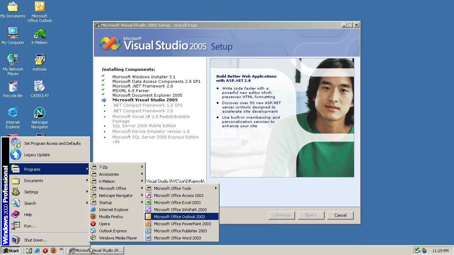This screenshot has height=255, width=454.
Task: Click the colorful shield tray icon
Action: [424, 250]
